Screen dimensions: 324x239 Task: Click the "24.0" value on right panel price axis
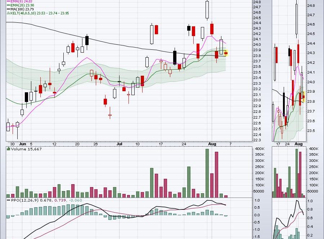point(311,82)
